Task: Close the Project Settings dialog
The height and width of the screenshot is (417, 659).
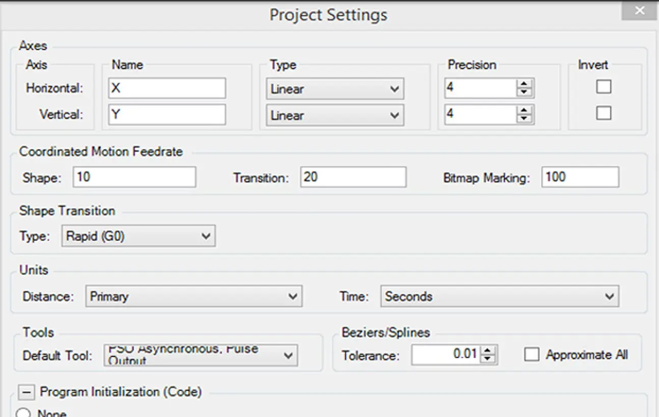Action: [640, 11]
